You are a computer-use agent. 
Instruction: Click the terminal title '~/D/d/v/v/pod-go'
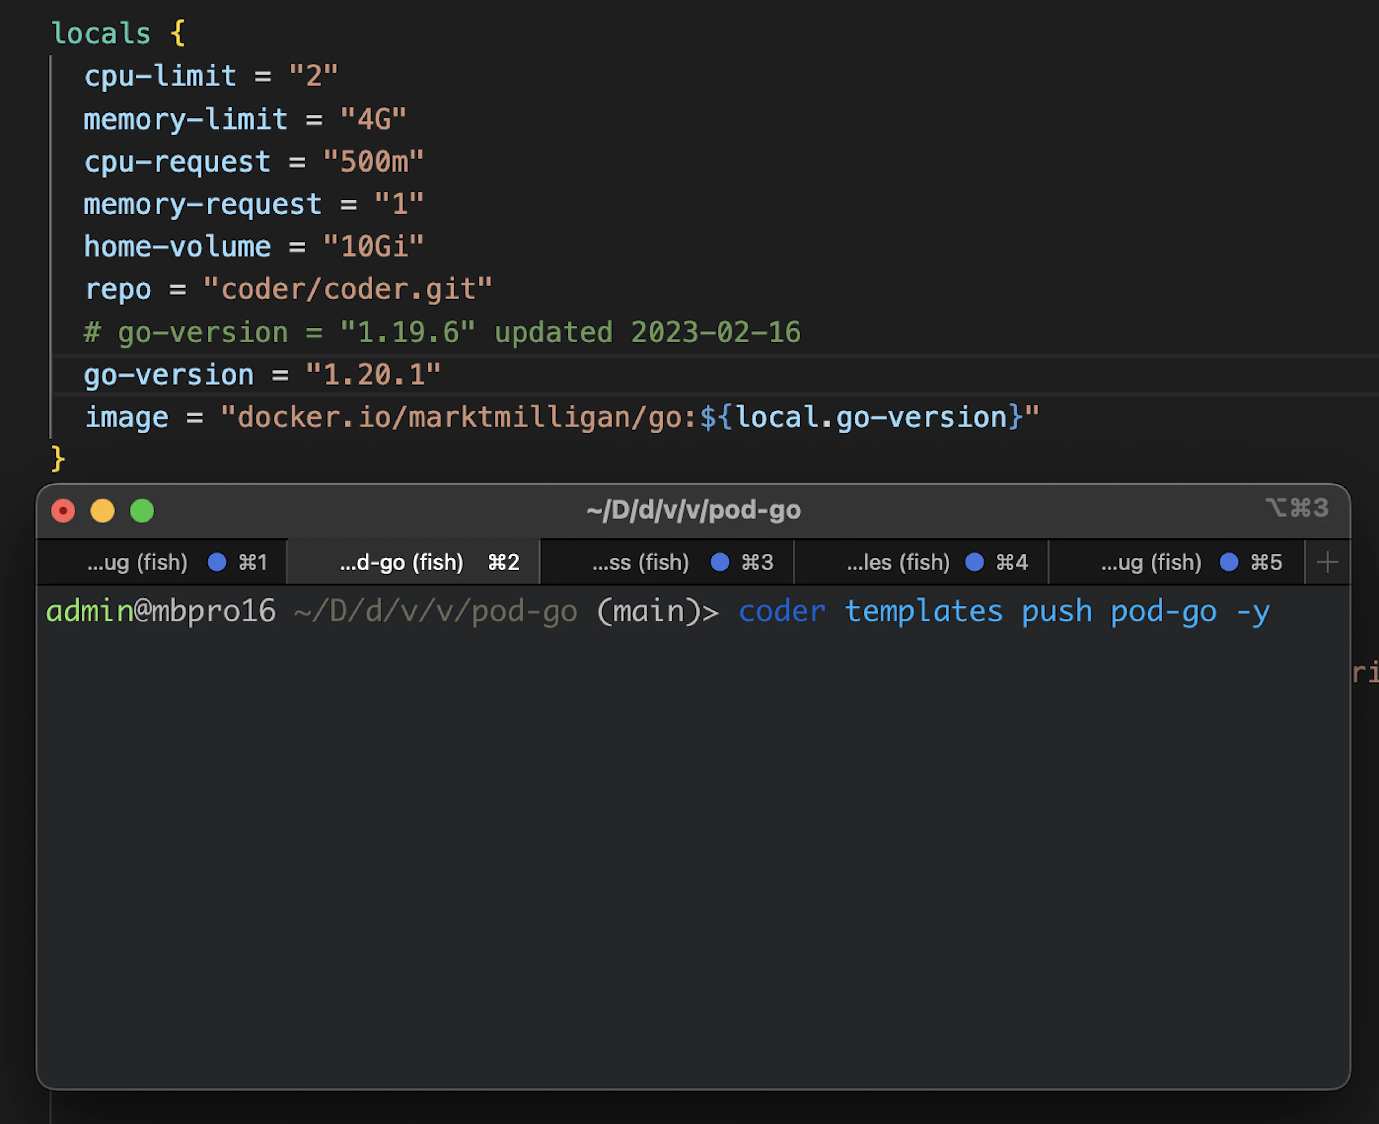coord(693,510)
